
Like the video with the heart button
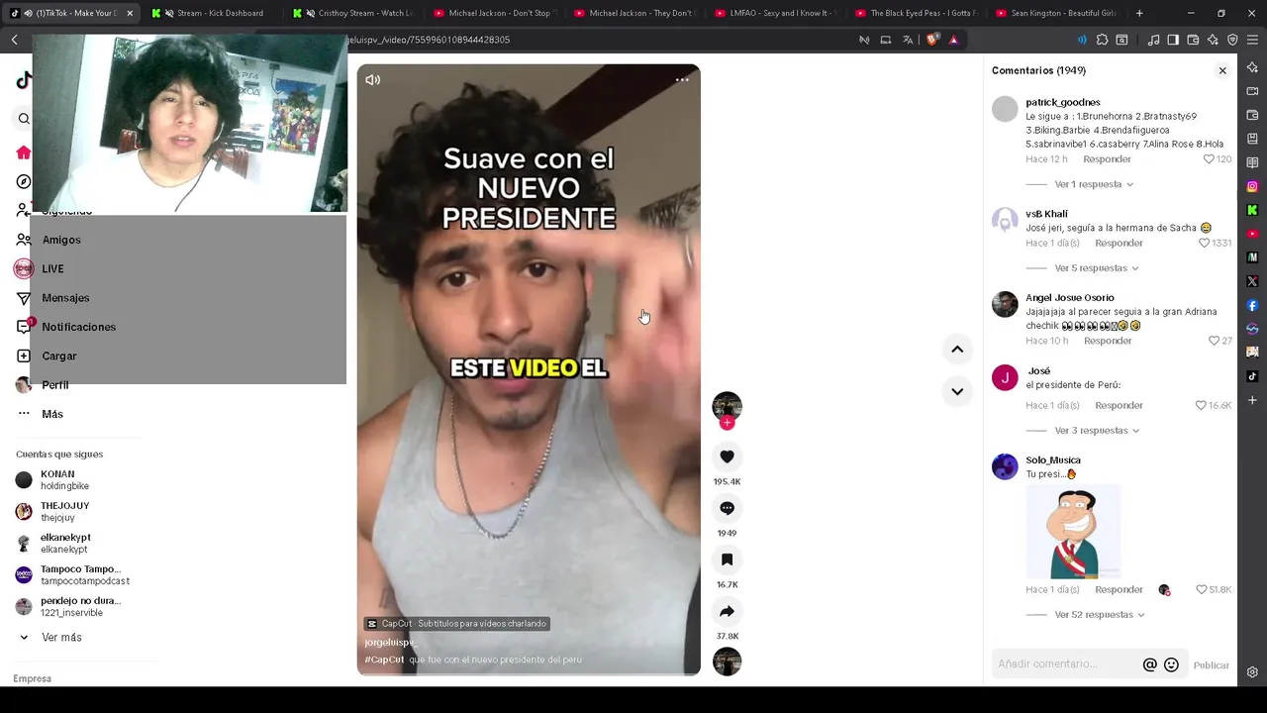pyautogui.click(x=727, y=457)
